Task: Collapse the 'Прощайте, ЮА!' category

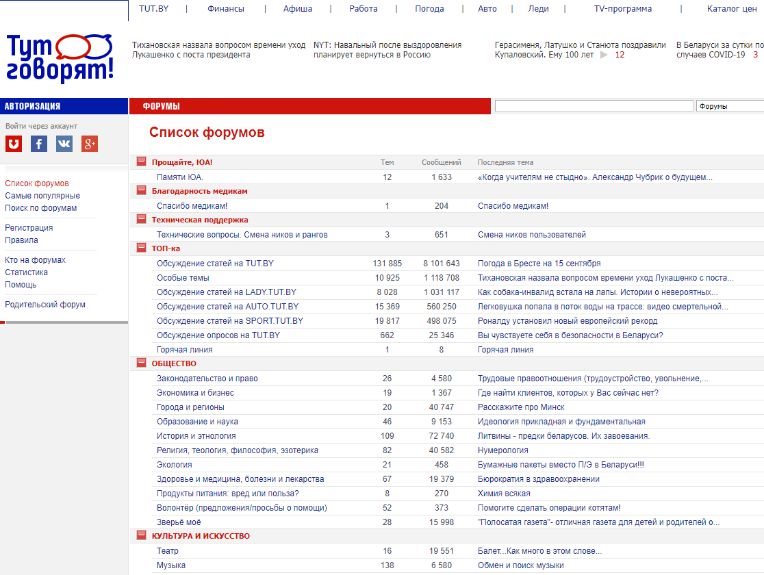Action: pyautogui.click(x=141, y=162)
